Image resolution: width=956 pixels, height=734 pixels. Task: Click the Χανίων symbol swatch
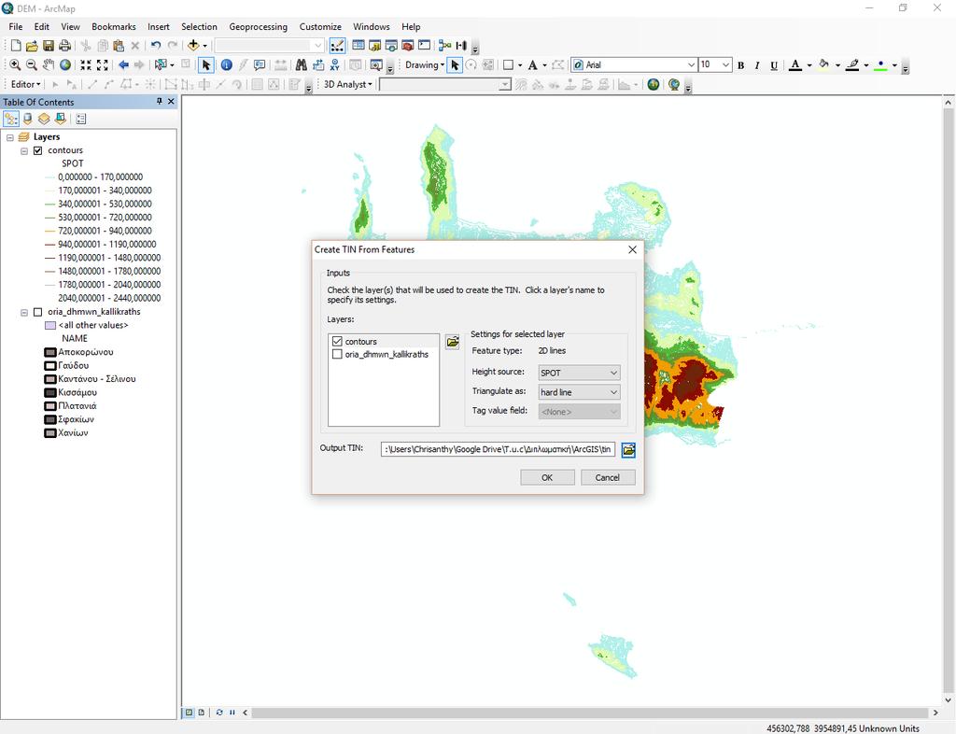click(x=50, y=433)
